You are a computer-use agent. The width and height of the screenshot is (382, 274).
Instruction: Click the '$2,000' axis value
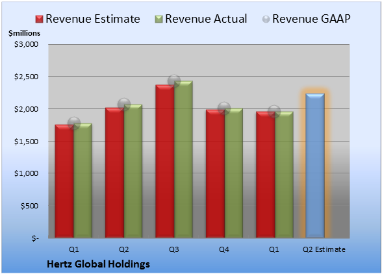(x=26, y=109)
